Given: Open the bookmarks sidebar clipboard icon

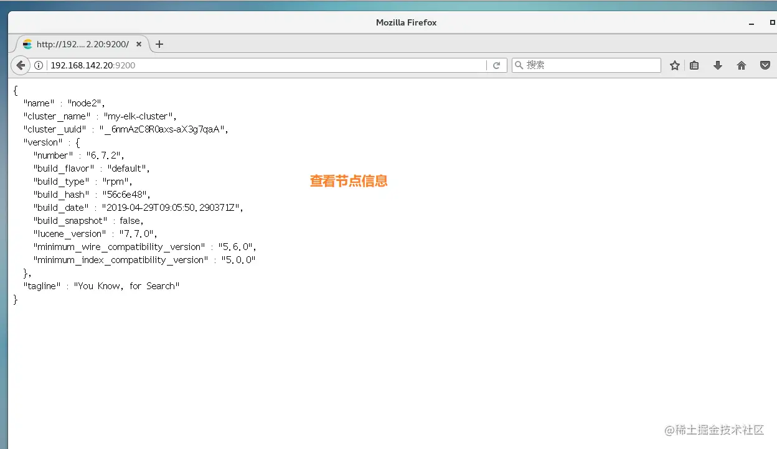Looking at the screenshot, I should (x=694, y=65).
